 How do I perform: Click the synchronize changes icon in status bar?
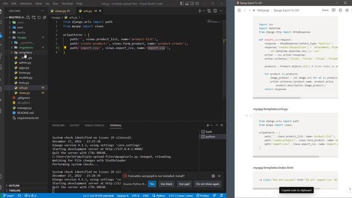click(x=20, y=196)
